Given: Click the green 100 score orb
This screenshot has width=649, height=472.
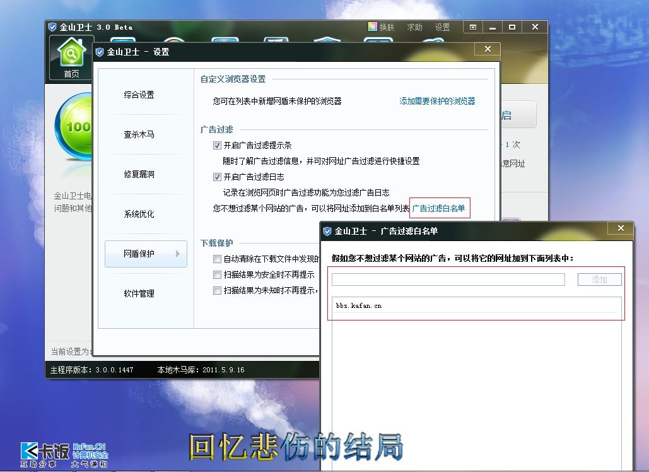Looking at the screenshot, I should pyautogui.click(x=74, y=127).
